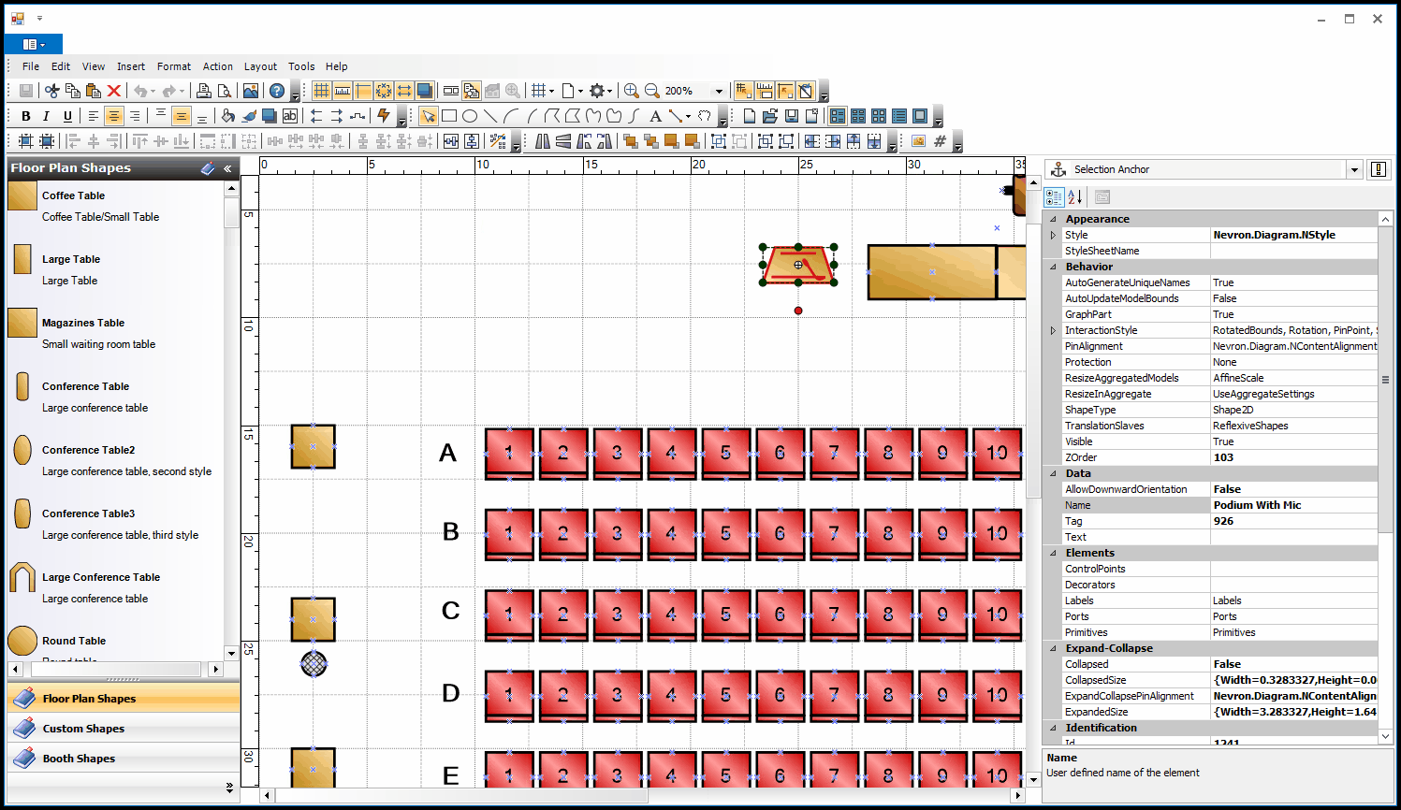1401x810 pixels.
Task: Select the Ellipse shape tool
Action: [470, 116]
